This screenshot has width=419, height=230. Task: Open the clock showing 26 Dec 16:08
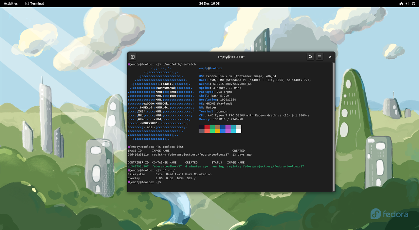[x=209, y=3]
